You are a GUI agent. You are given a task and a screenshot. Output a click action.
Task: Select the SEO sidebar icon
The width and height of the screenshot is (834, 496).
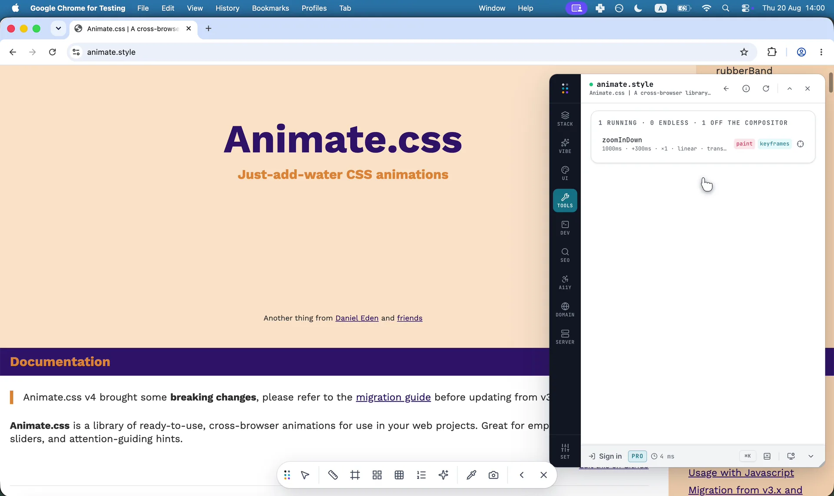(x=565, y=255)
